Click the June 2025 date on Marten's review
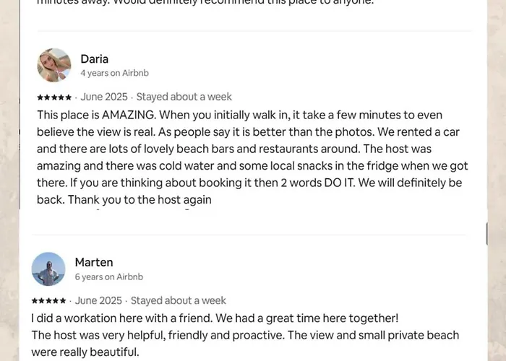This screenshot has height=361, width=506. (x=98, y=300)
